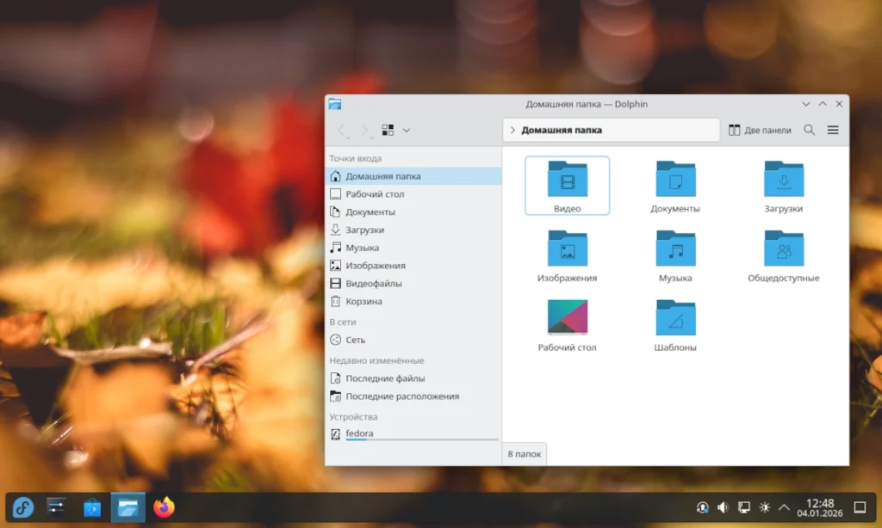Open the Видео folder
This screenshot has height=528, width=882.
click(567, 186)
